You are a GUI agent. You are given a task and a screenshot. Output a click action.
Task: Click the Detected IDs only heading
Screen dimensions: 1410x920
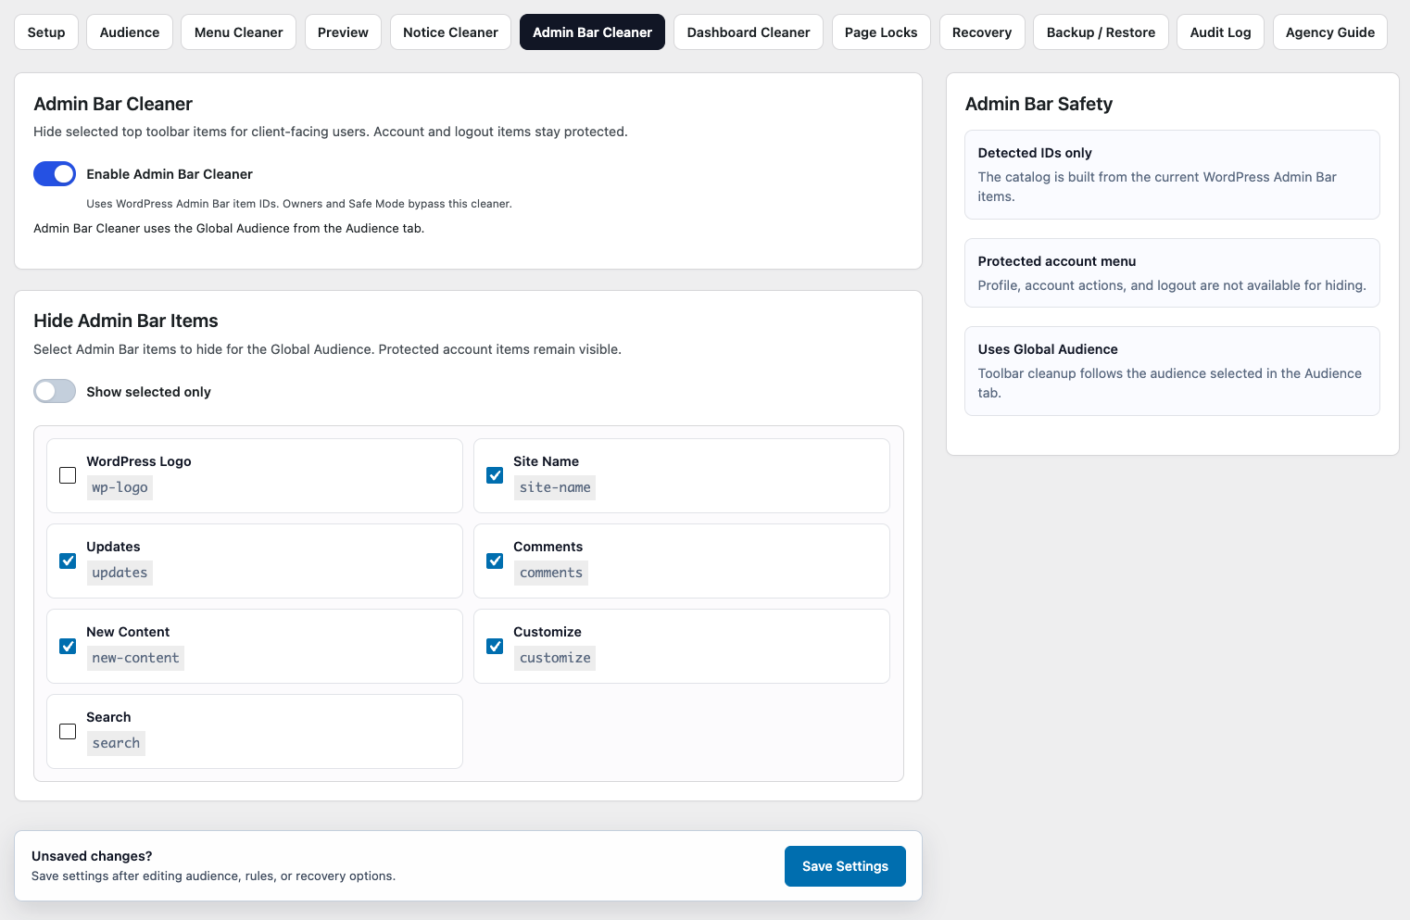pos(1035,153)
